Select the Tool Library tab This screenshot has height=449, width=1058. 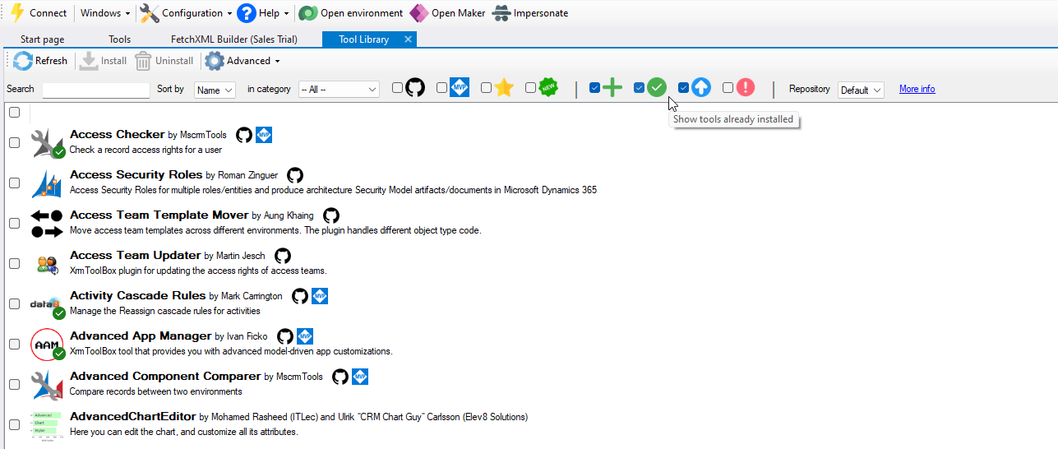[x=363, y=39]
